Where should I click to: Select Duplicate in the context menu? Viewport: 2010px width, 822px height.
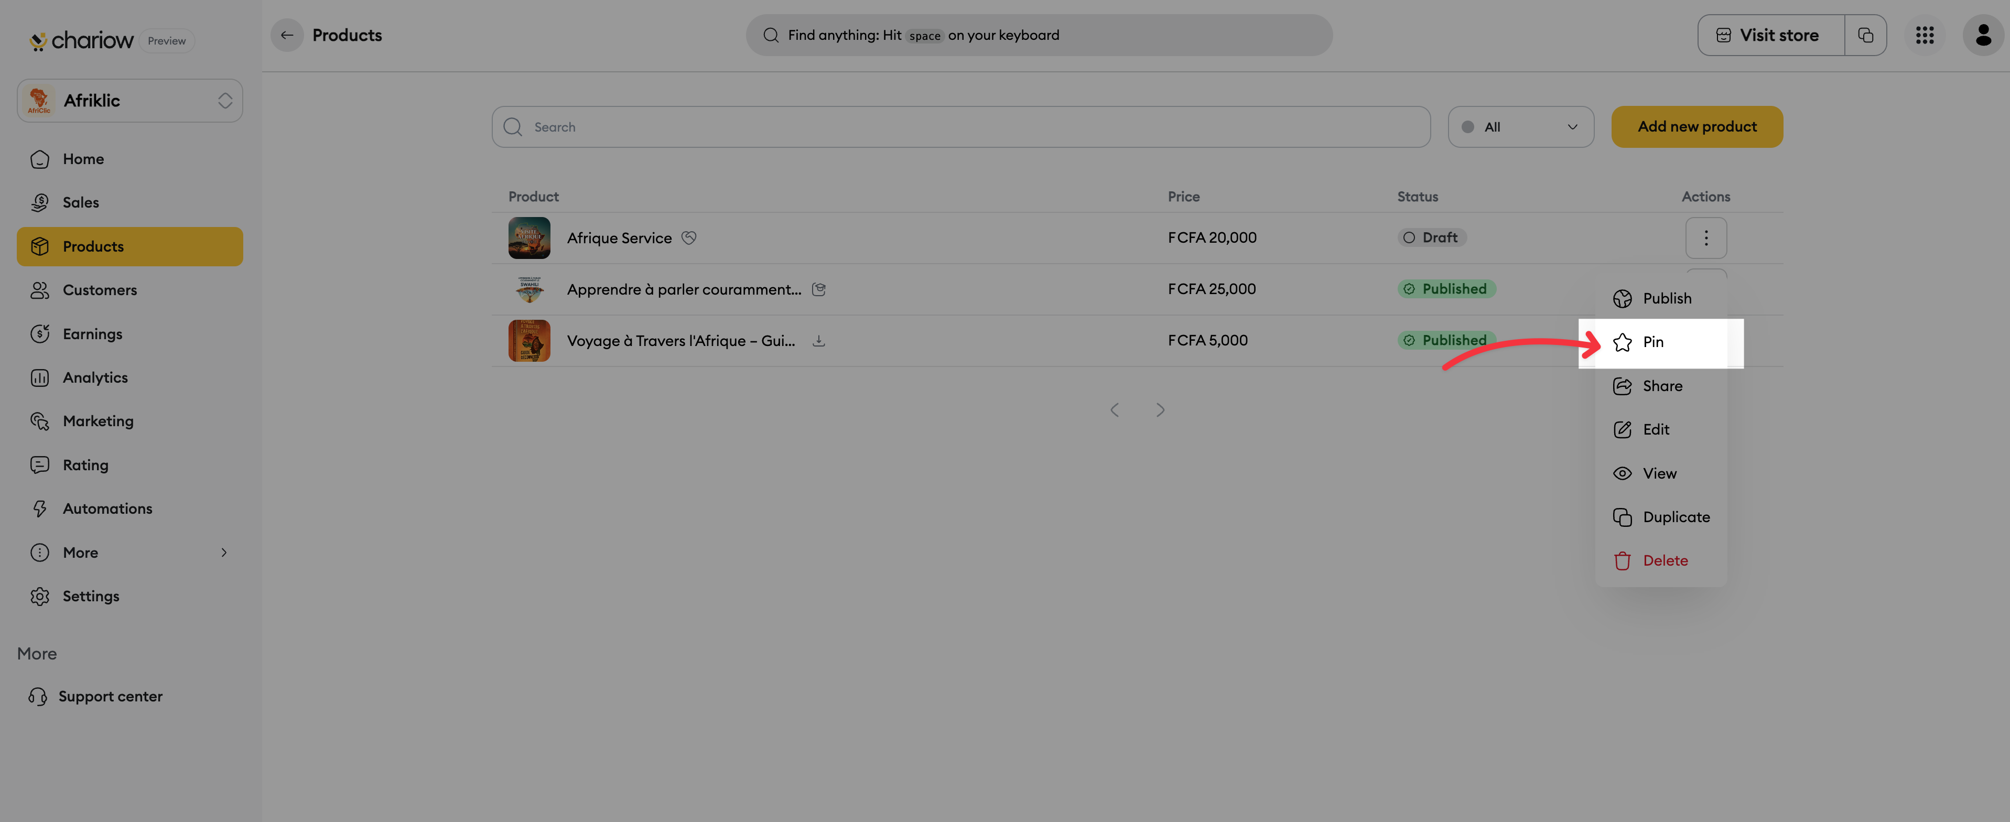(x=1660, y=517)
